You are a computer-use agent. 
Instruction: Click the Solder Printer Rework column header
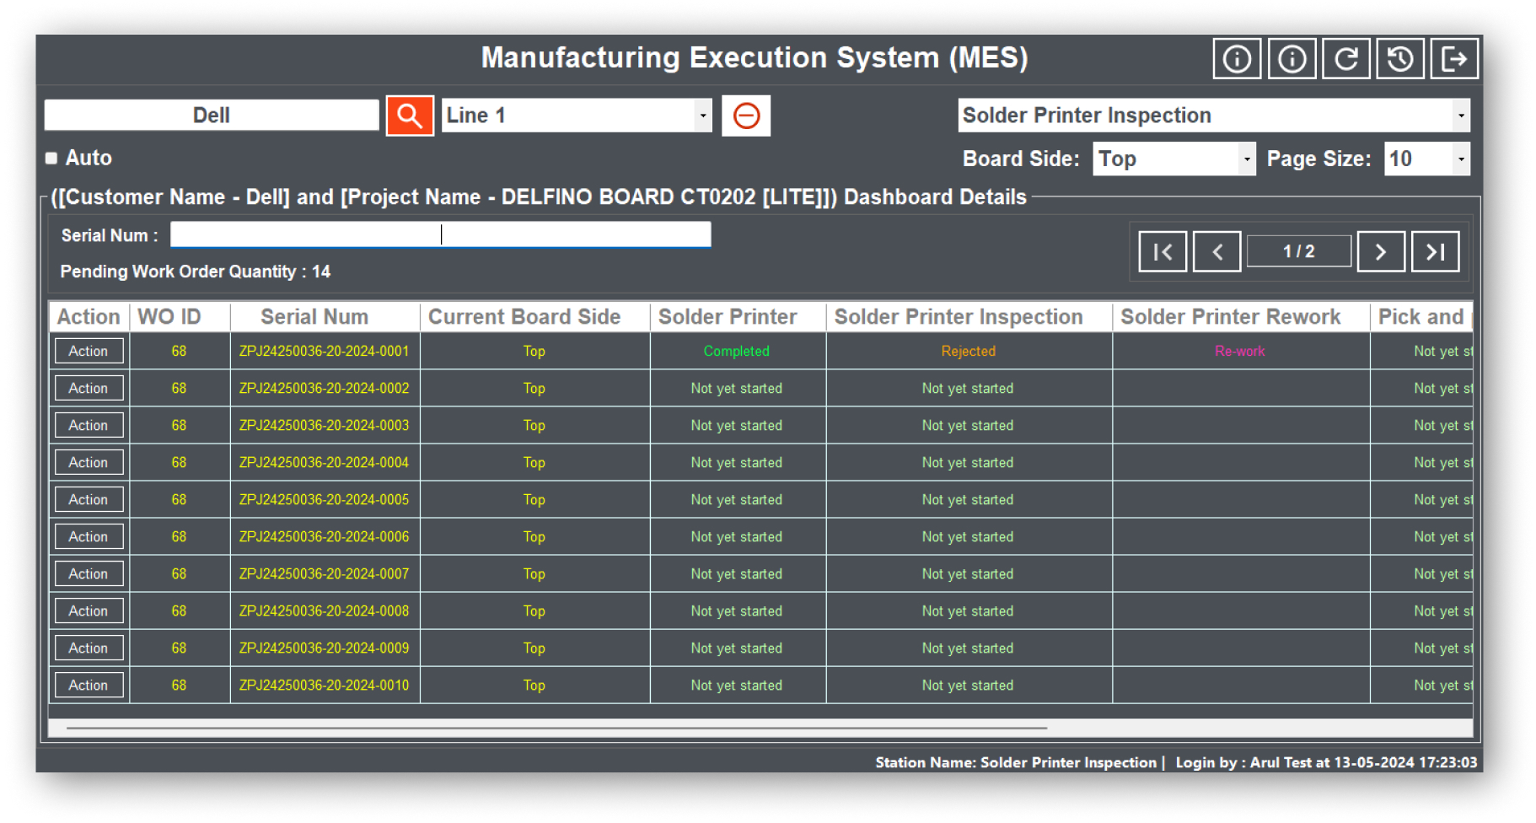(x=1230, y=317)
